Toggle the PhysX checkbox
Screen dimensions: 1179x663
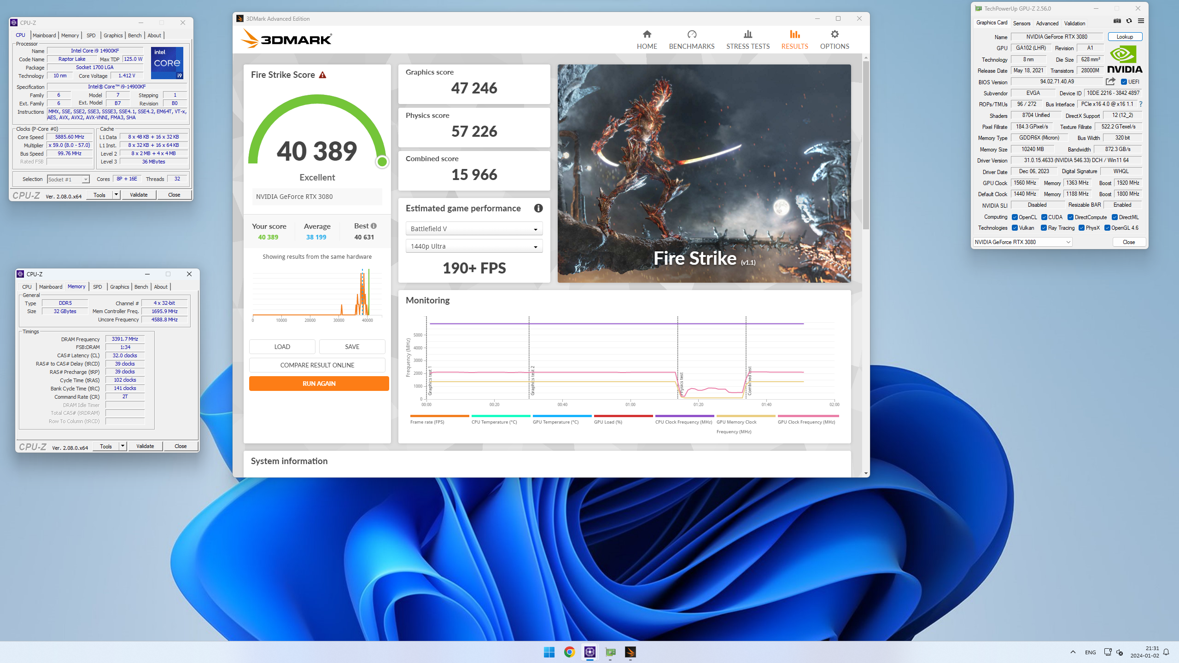pyautogui.click(x=1081, y=228)
